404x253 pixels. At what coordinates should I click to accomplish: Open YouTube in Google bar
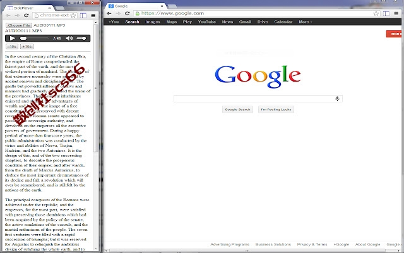click(x=207, y=22)
